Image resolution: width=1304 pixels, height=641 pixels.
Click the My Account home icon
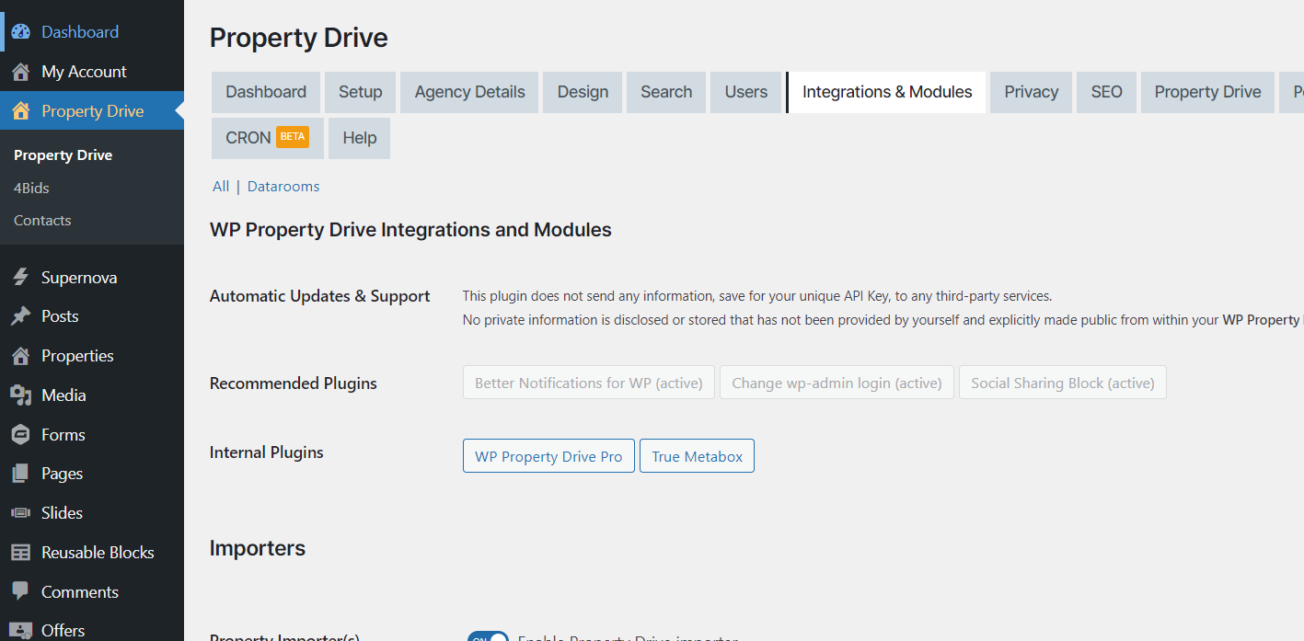click(20, 72)
